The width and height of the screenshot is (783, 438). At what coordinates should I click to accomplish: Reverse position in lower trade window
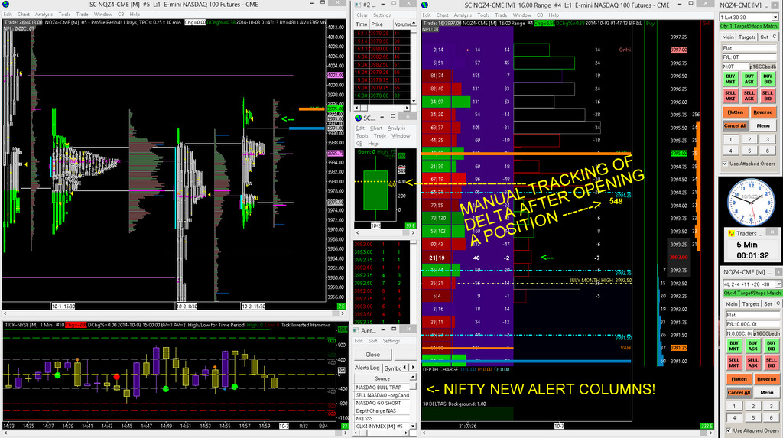766,379
